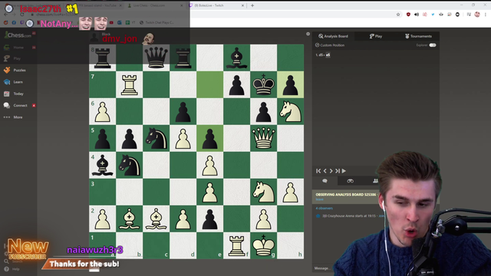
Task: Select the white rook on f1
Action: 236,245
